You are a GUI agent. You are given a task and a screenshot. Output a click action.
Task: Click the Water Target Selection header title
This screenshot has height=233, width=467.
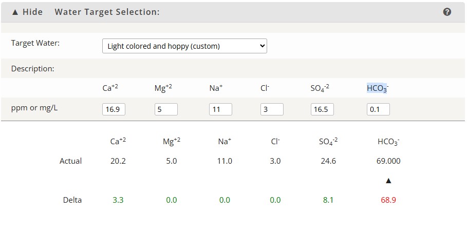point(107,12)
